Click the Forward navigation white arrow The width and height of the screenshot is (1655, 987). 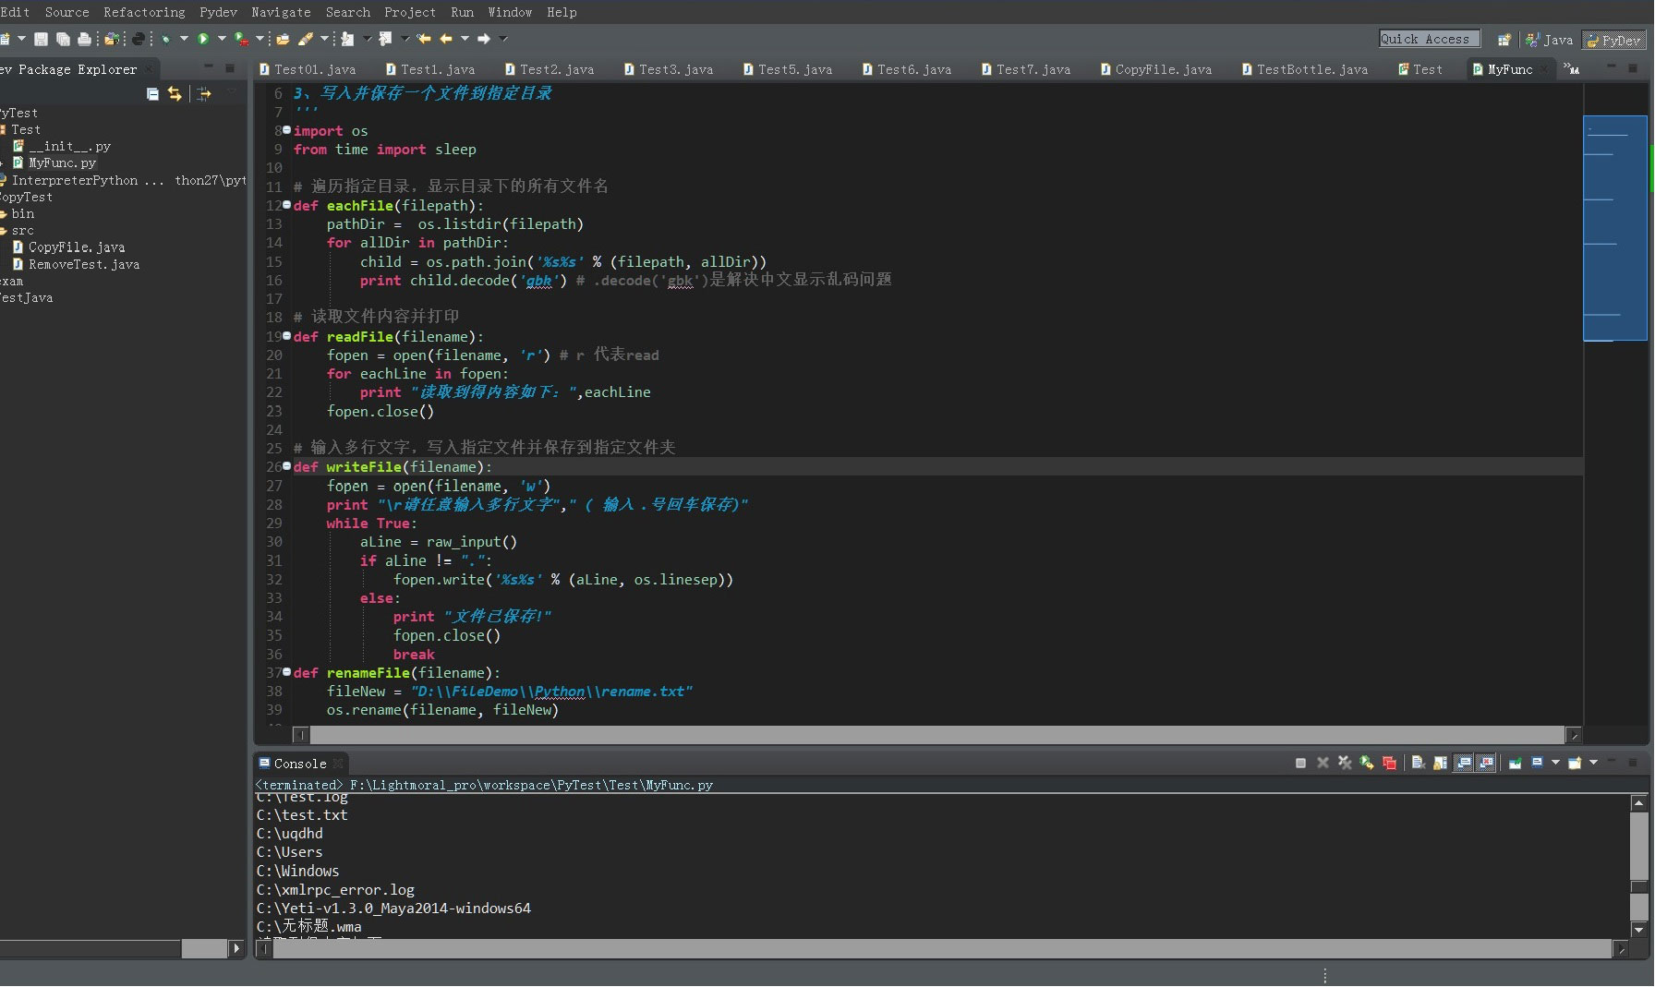point(483,39)
